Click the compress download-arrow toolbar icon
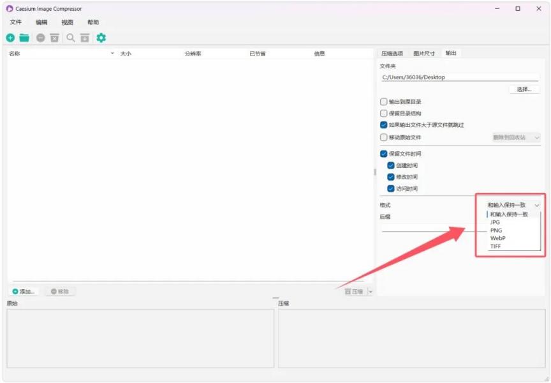The height and width of the screenshot is (383, 551). [x=85, y=38]
